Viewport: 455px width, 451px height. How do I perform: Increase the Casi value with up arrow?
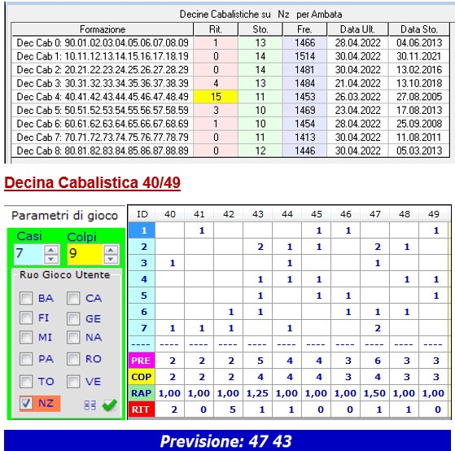[51, 250]
